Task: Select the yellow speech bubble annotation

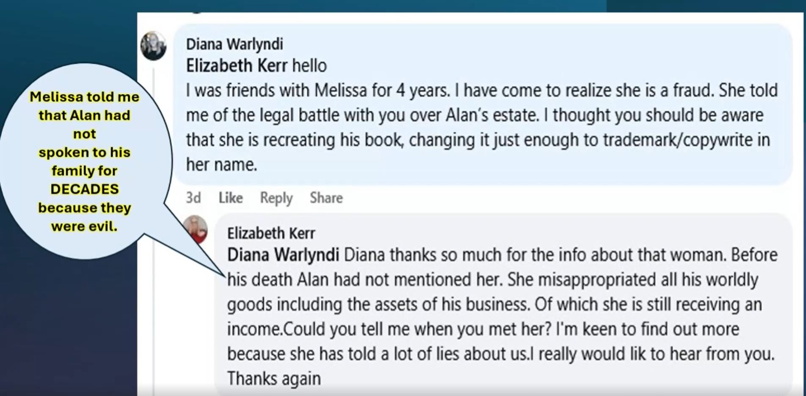Action: click(85, 161)
